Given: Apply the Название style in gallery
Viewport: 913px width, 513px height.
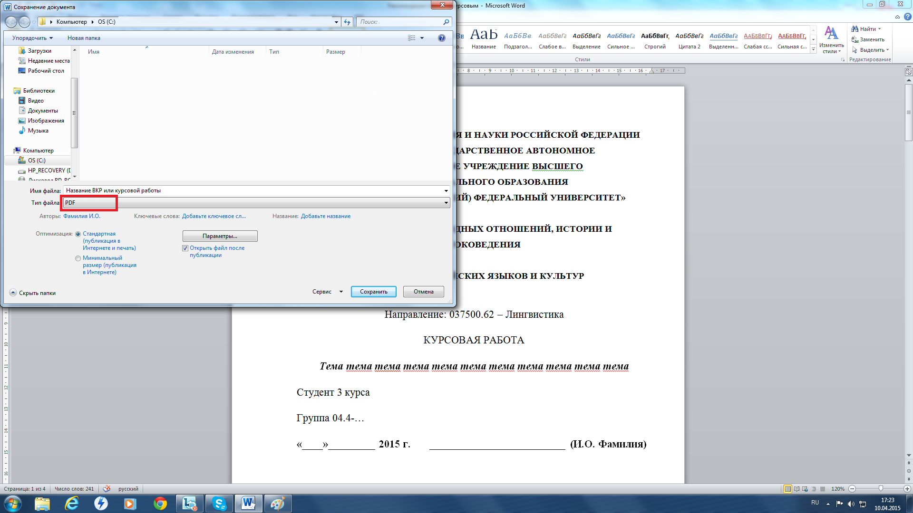Looking at the screenshot, I should pyautogui.click(x=484, y=40).
